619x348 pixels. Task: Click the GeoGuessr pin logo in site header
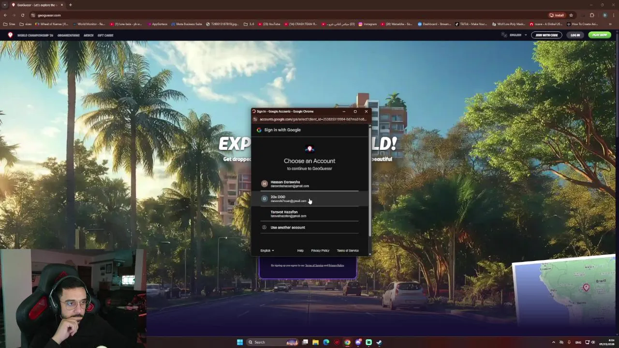click(10, 35)
